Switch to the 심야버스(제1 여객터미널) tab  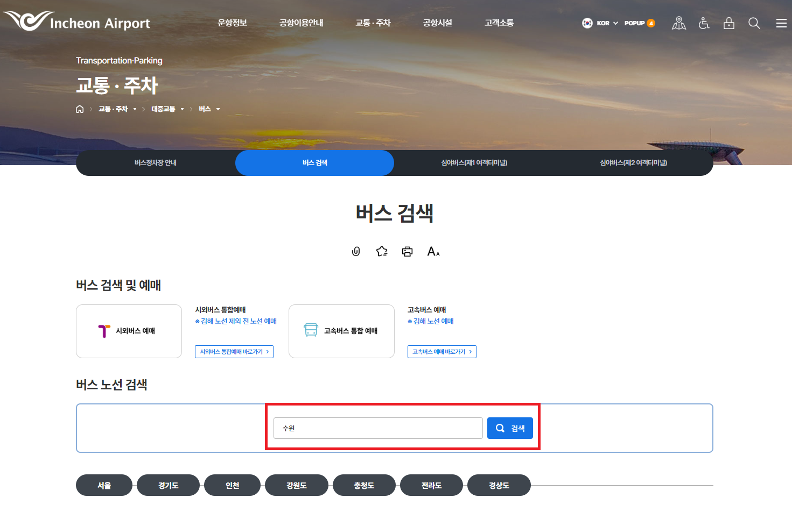[473, 162]
